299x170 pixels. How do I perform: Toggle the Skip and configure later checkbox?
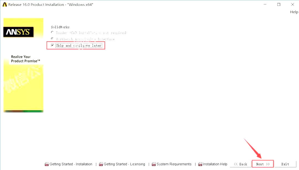point(52,45)
